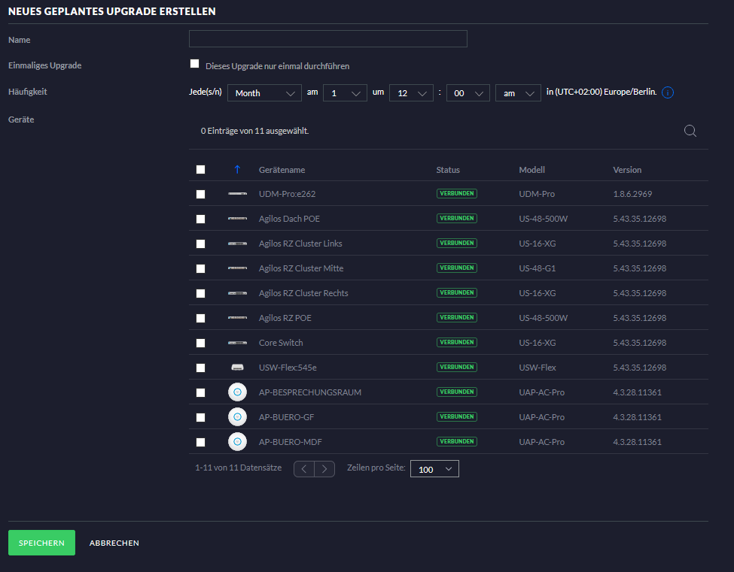Focus the Name input field
Viewport: 734px width, 572px height.
(328, 39)
